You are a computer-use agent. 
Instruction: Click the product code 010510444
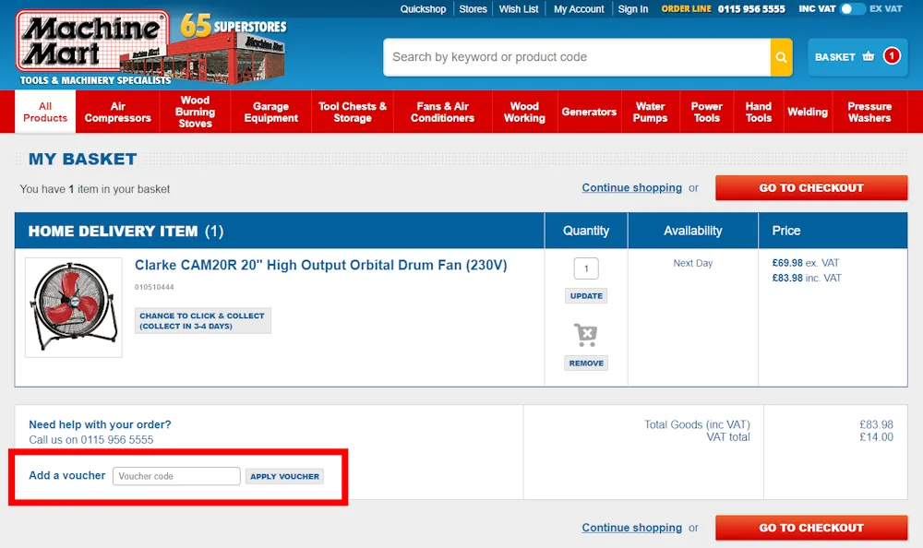(154, 287)
